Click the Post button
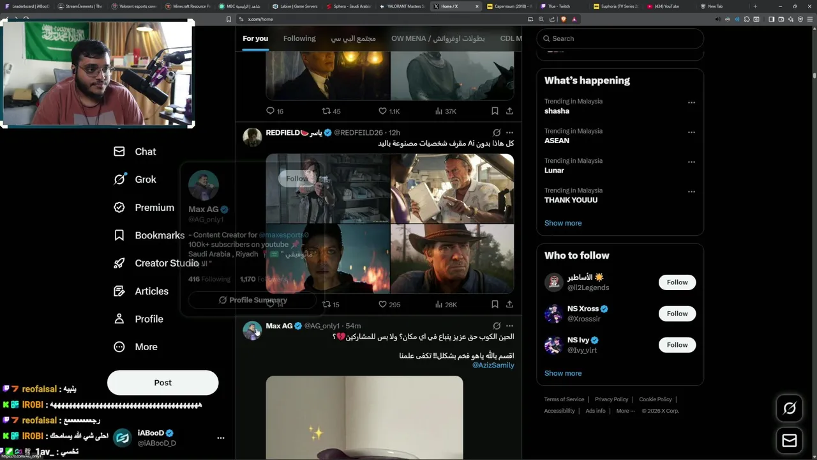The width and height of the screenshot is (817, 460). point(163,383)
